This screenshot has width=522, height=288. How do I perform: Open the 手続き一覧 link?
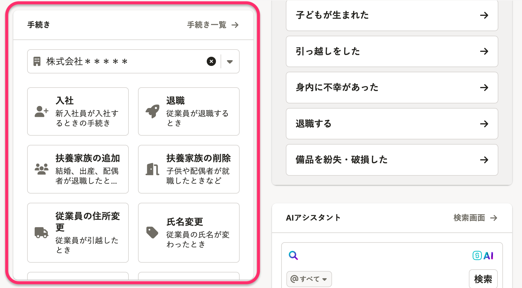pos(213,25)
